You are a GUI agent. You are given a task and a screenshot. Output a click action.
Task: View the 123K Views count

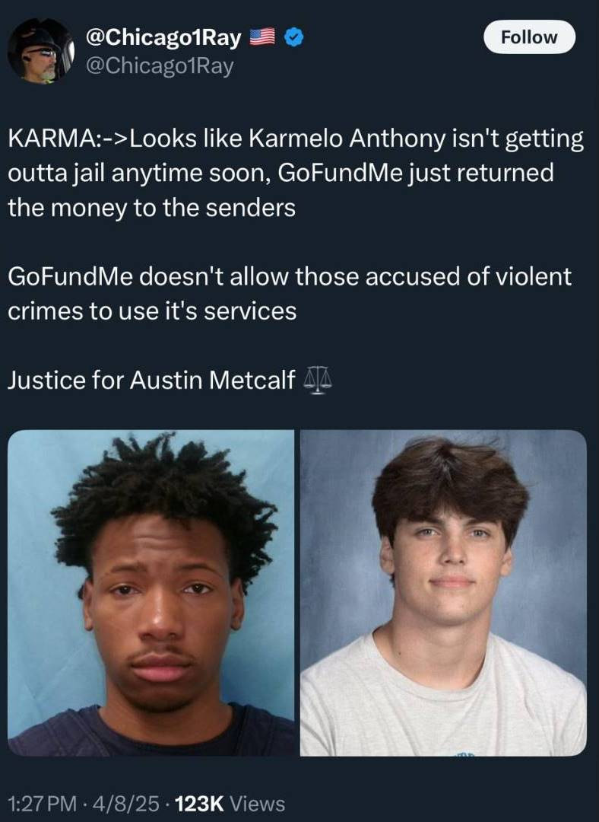230,803
